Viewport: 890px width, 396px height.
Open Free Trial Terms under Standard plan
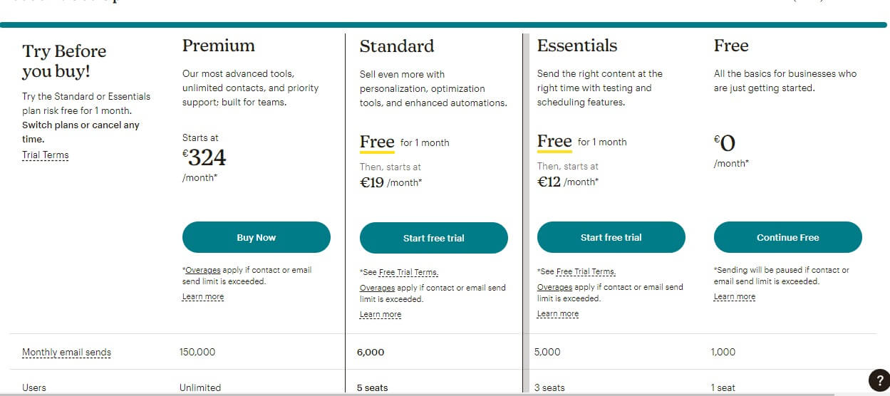[408, 273]
